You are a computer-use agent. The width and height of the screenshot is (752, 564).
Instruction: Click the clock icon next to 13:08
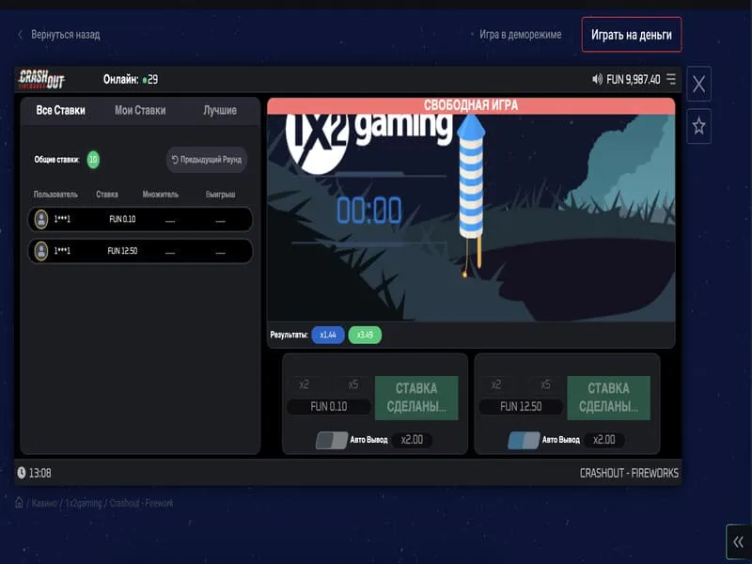pos(22,473)
